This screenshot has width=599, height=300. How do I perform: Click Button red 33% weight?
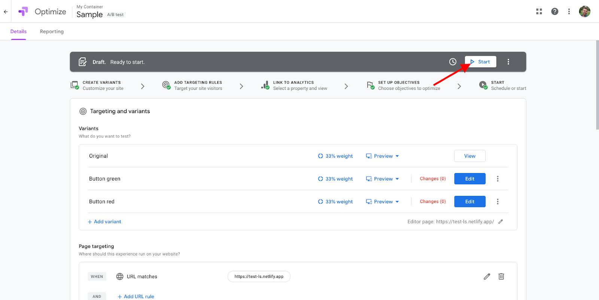[335, 202]
